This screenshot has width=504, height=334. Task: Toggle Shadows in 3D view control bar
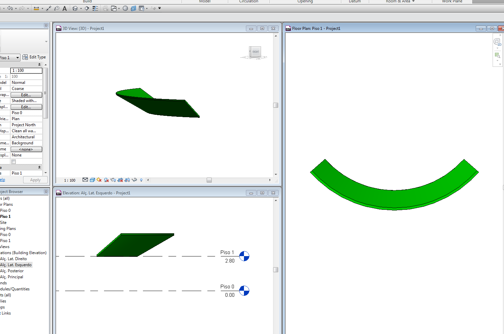point(106,180)
